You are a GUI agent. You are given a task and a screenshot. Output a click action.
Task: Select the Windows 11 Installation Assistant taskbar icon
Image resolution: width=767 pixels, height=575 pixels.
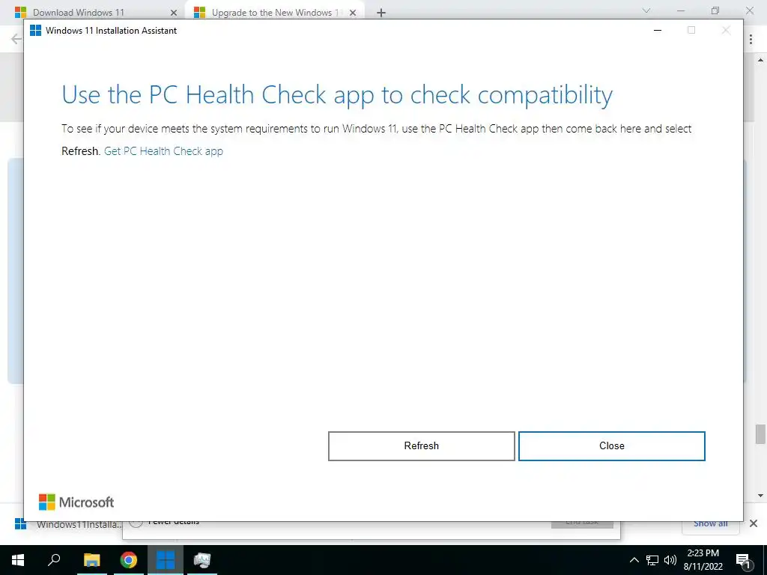[x=166, y=560]
